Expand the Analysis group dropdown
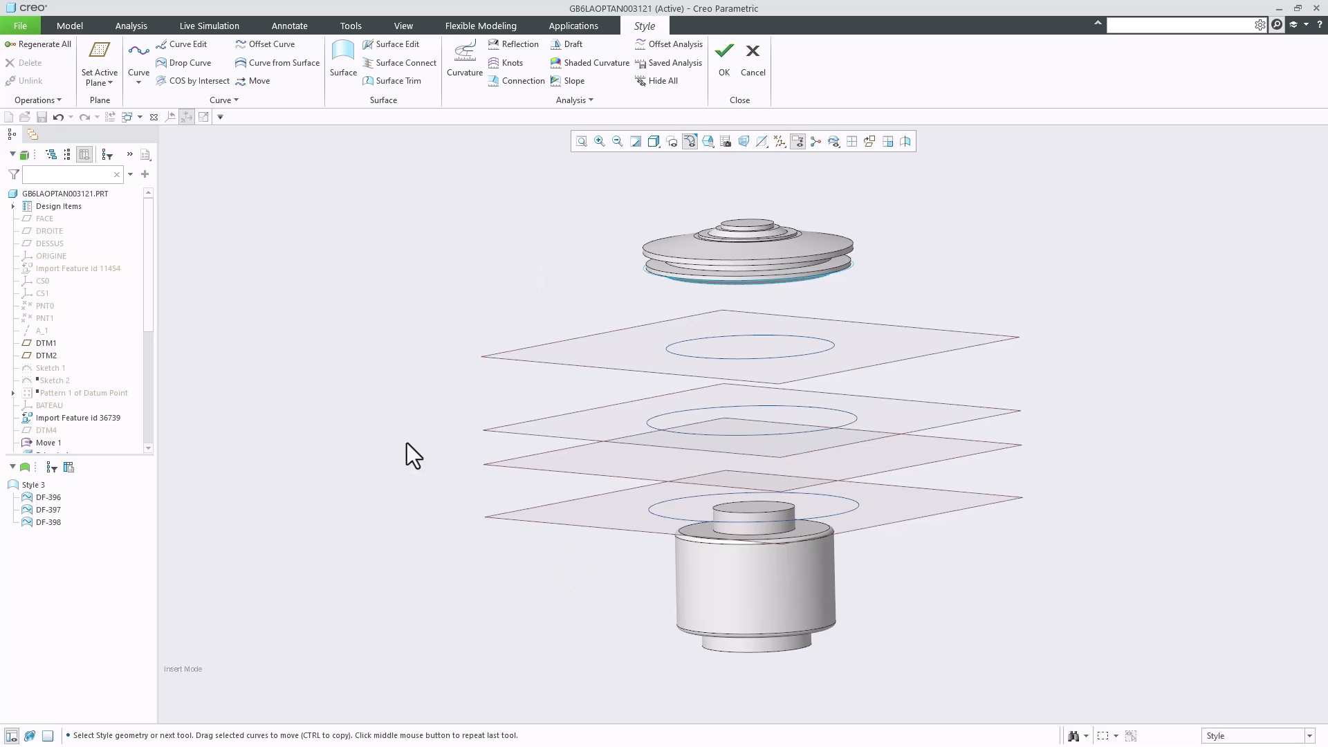The width and height of the screenshot is (1328, 747). [x=575, y=100]
